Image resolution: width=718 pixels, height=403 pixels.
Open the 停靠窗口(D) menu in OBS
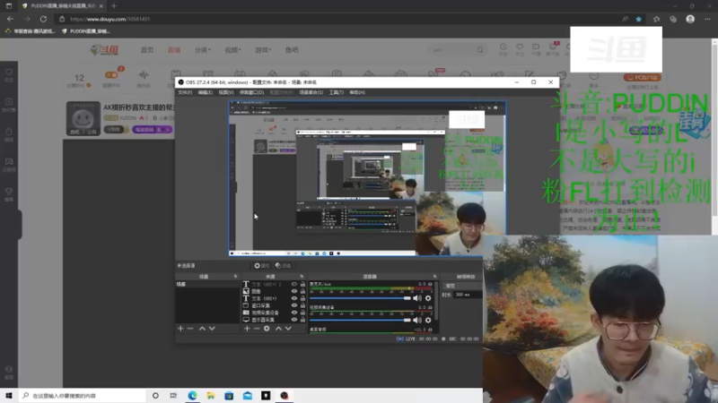coord(251,92)
